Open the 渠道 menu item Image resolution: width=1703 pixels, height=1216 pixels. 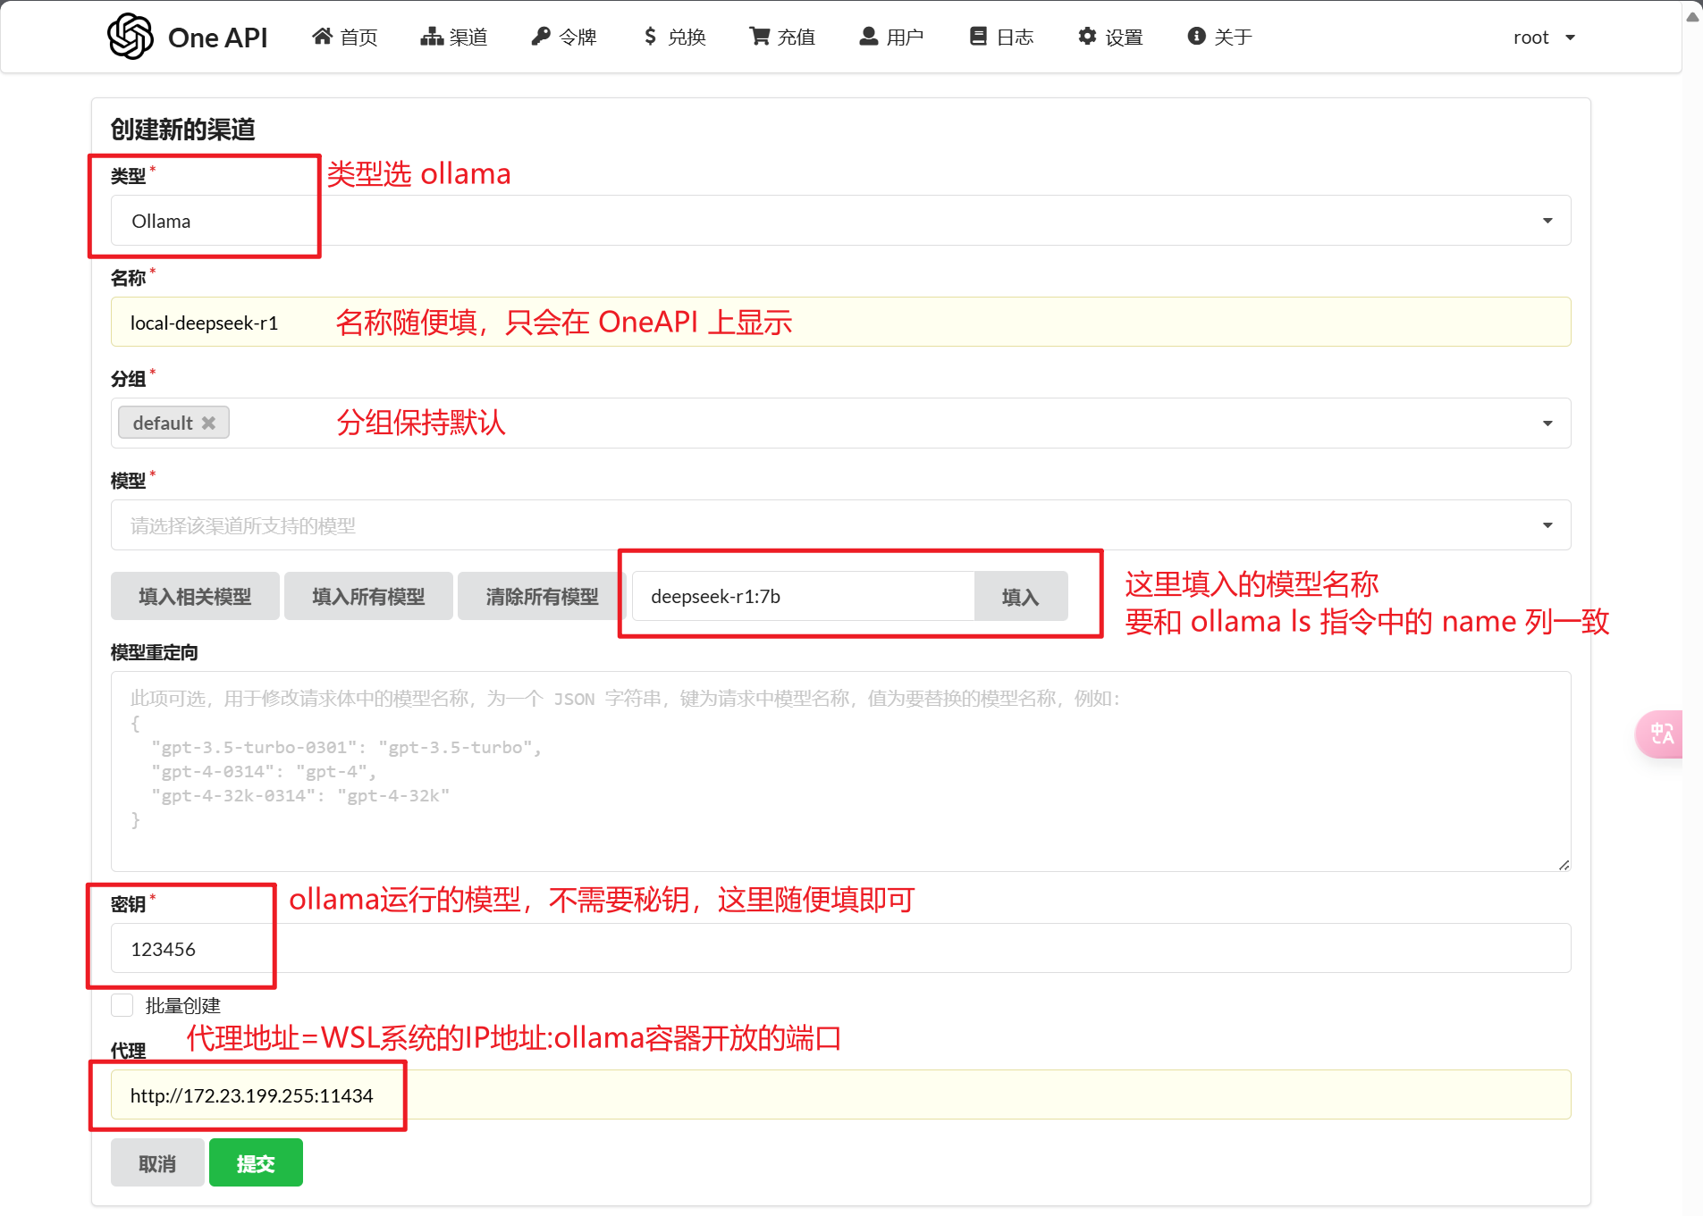click(x=454, y=37)
